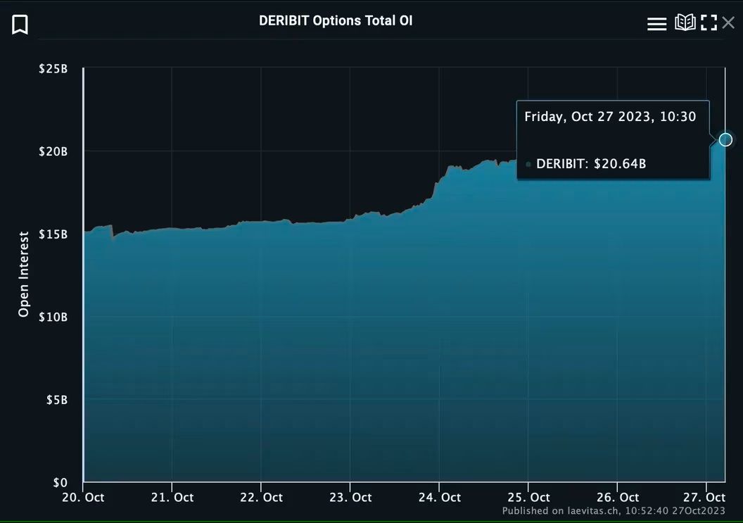Click the 22. Oct x-axis label
The image size is (743, 523).
(261, 498)
